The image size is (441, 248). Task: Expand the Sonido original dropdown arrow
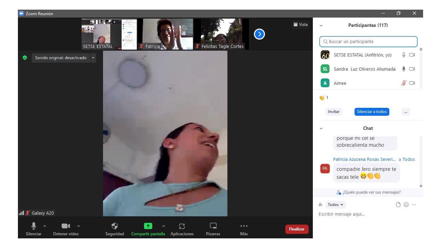(x=93, y=58)
